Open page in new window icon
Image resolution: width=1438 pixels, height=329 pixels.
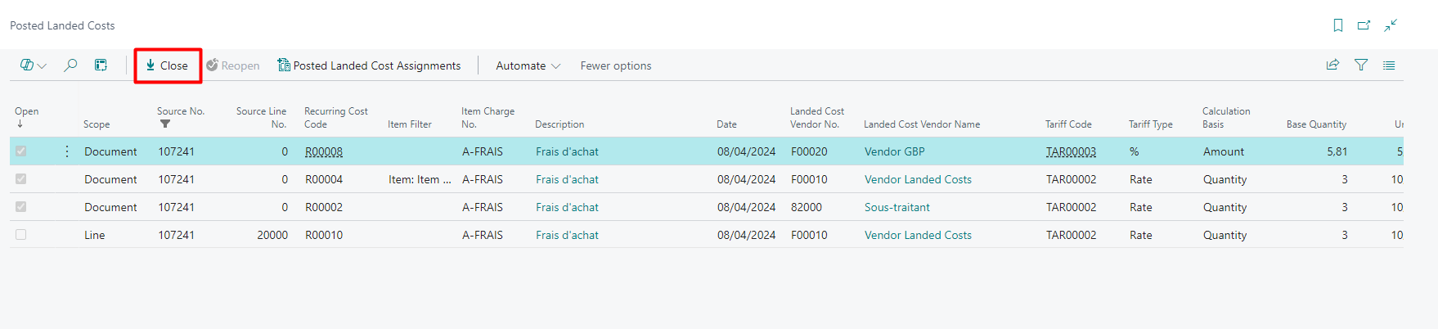click(1364, 25)
